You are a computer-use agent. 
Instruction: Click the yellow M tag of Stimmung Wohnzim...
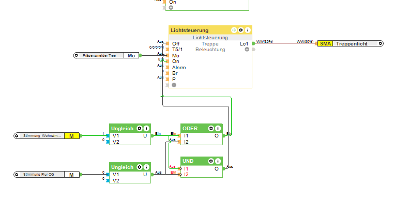tap(72, 136)
